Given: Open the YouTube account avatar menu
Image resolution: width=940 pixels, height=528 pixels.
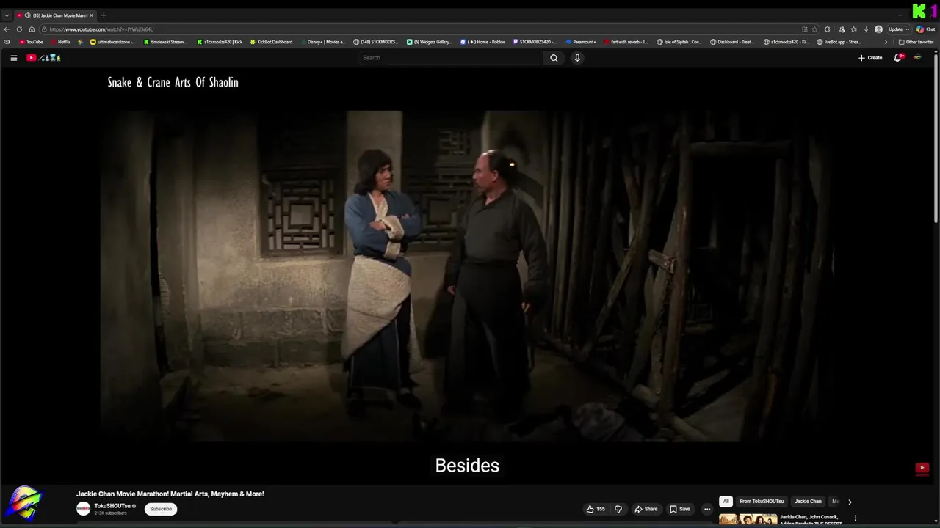Looking at the screenshot, I should (x=917, y=58).
